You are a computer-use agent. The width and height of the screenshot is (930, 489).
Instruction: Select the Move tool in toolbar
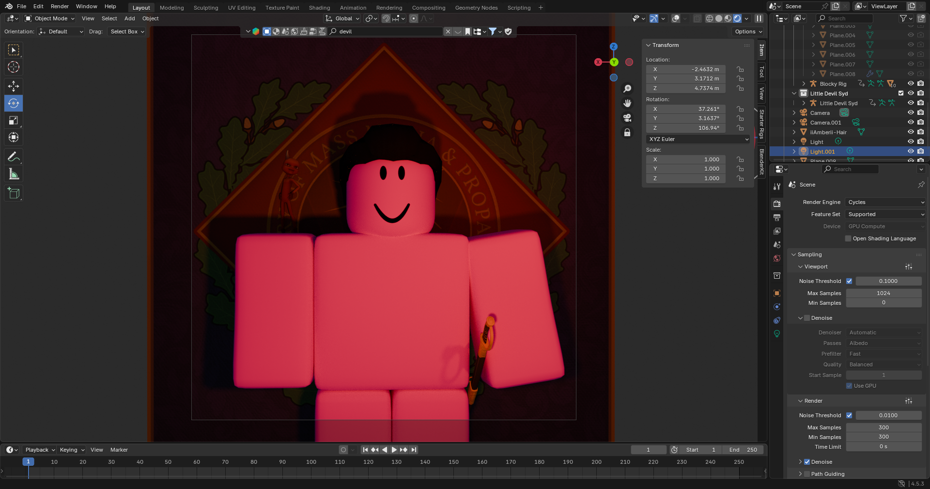tap(14, 86)
